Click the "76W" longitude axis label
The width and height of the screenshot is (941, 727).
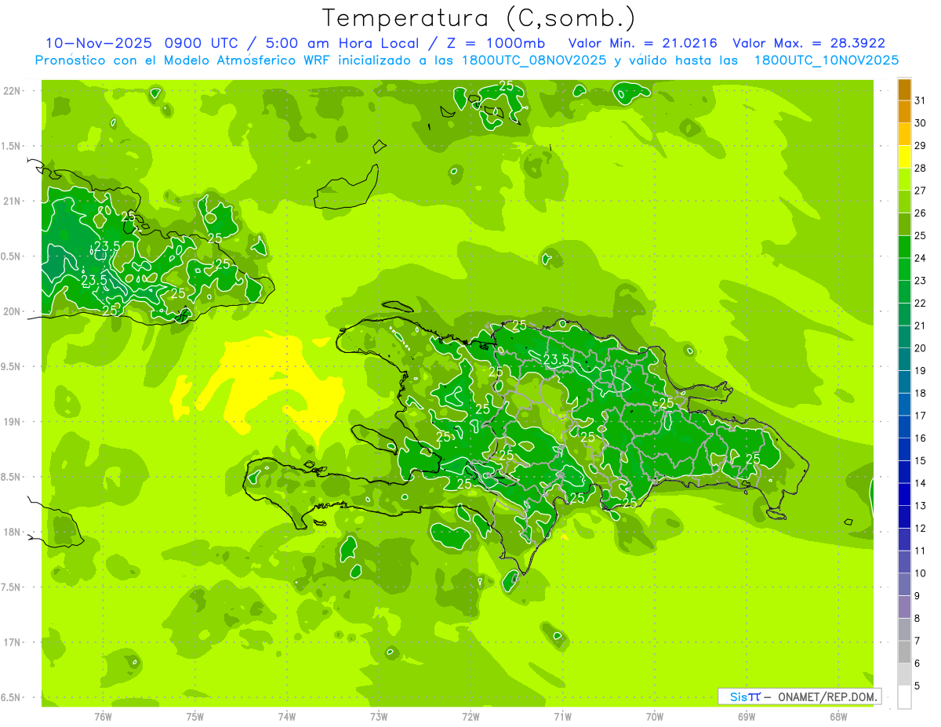103,716
